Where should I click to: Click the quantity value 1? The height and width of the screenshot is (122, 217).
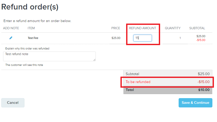pos(180,38)
